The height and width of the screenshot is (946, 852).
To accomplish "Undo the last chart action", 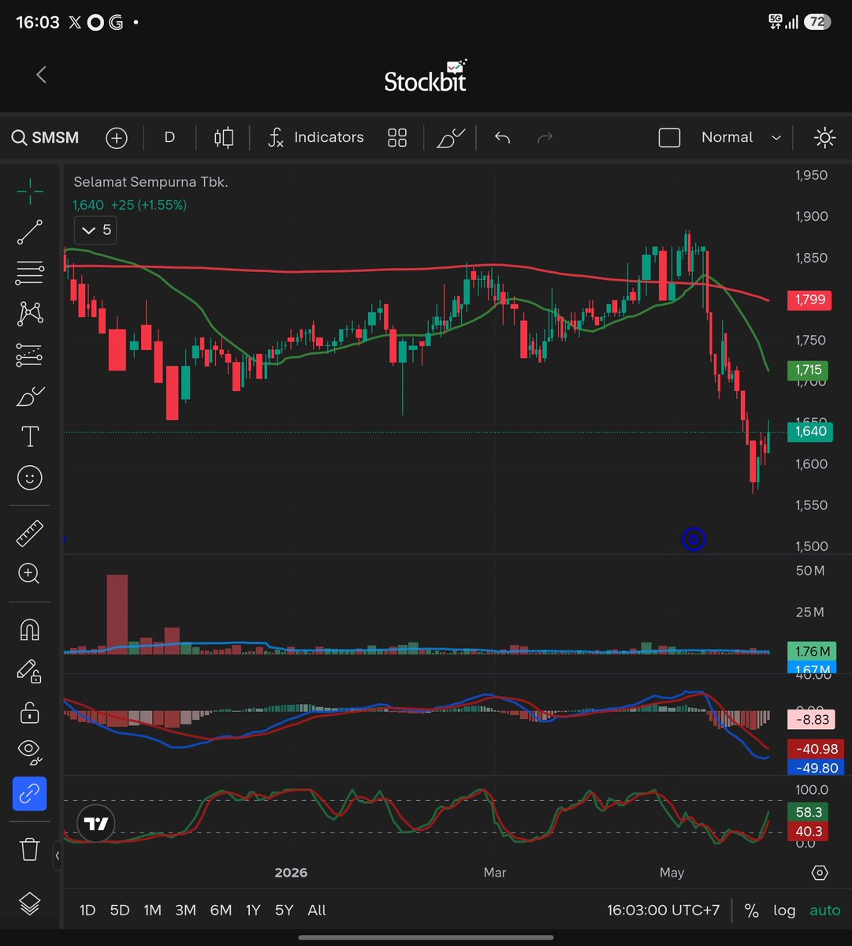I will pos(503,138).
